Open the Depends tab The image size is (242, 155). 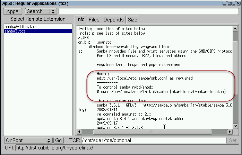click(113, 20)
